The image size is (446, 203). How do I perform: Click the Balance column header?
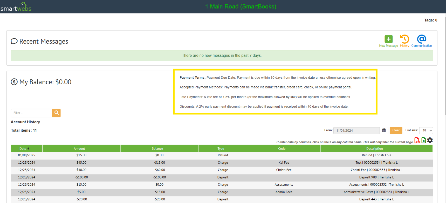tap(157, 149)
